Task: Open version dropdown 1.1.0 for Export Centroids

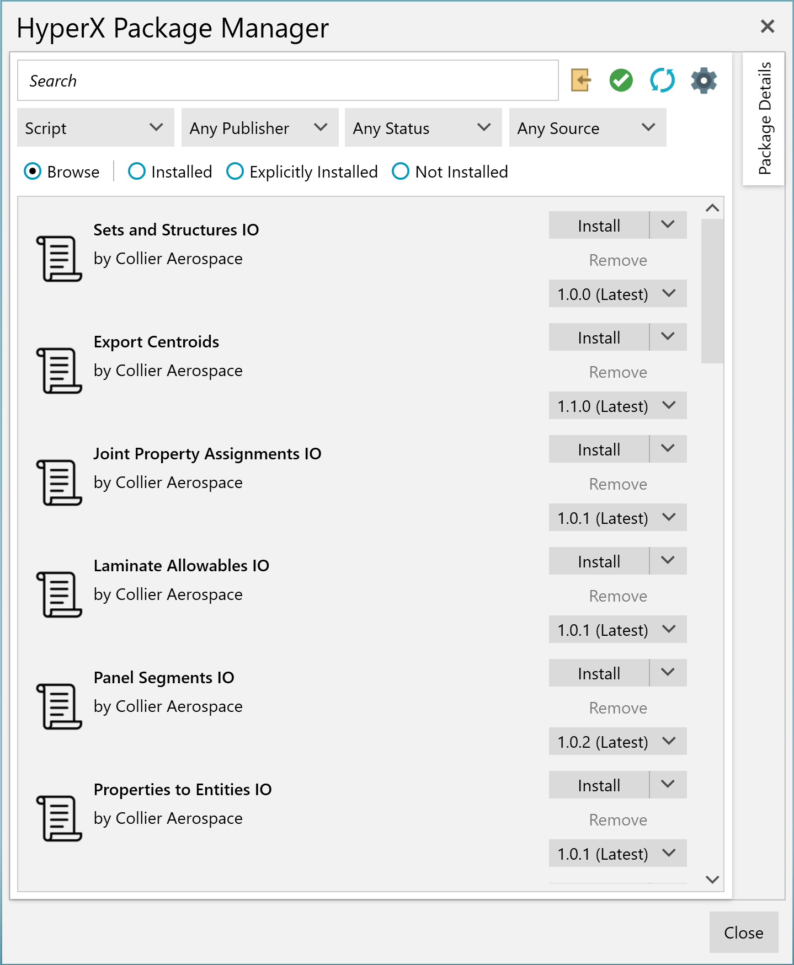Action: 618,405
